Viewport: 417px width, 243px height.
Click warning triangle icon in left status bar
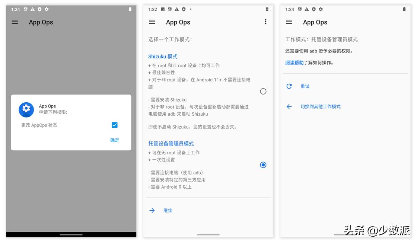click(x=32, y=9)
